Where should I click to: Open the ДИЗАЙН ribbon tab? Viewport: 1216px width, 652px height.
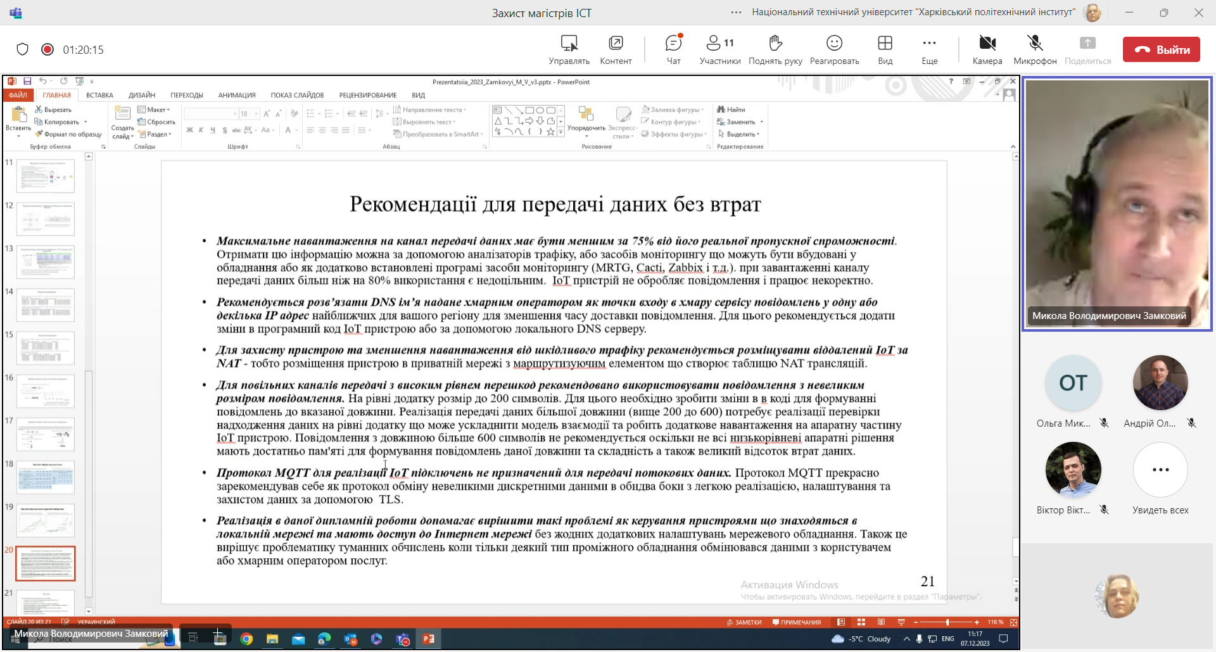[142, 95]
